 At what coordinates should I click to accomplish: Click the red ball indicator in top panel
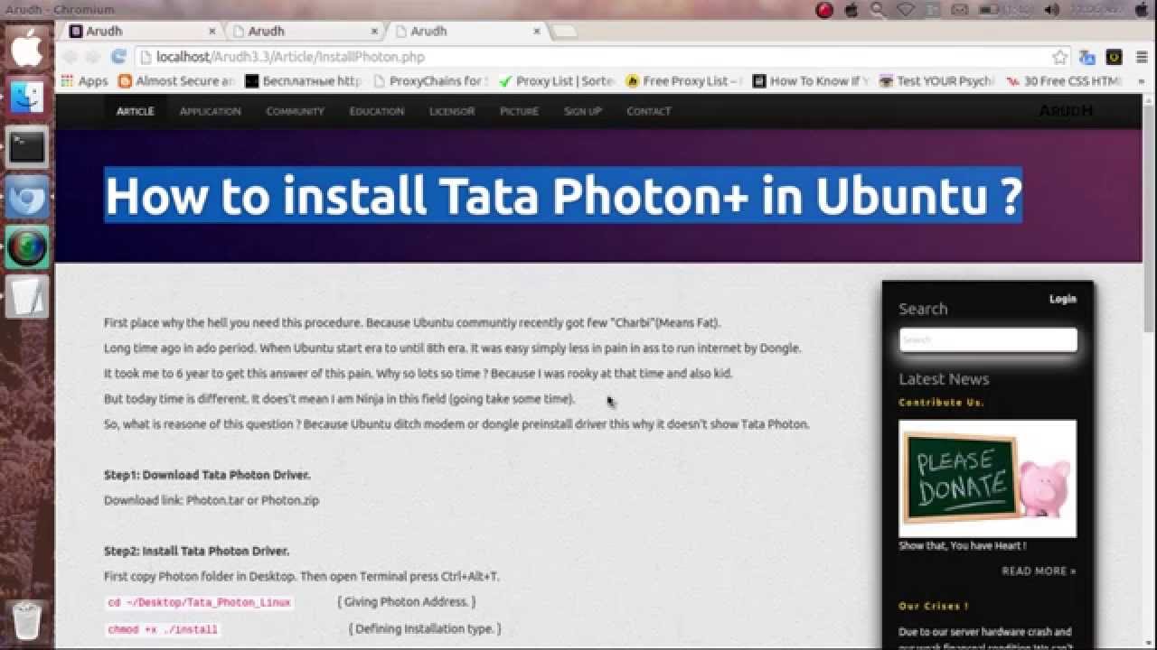click(824, 10)
